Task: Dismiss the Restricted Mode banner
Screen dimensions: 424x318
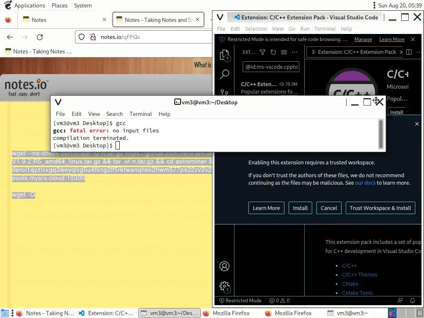Action: tap(413, 39)
